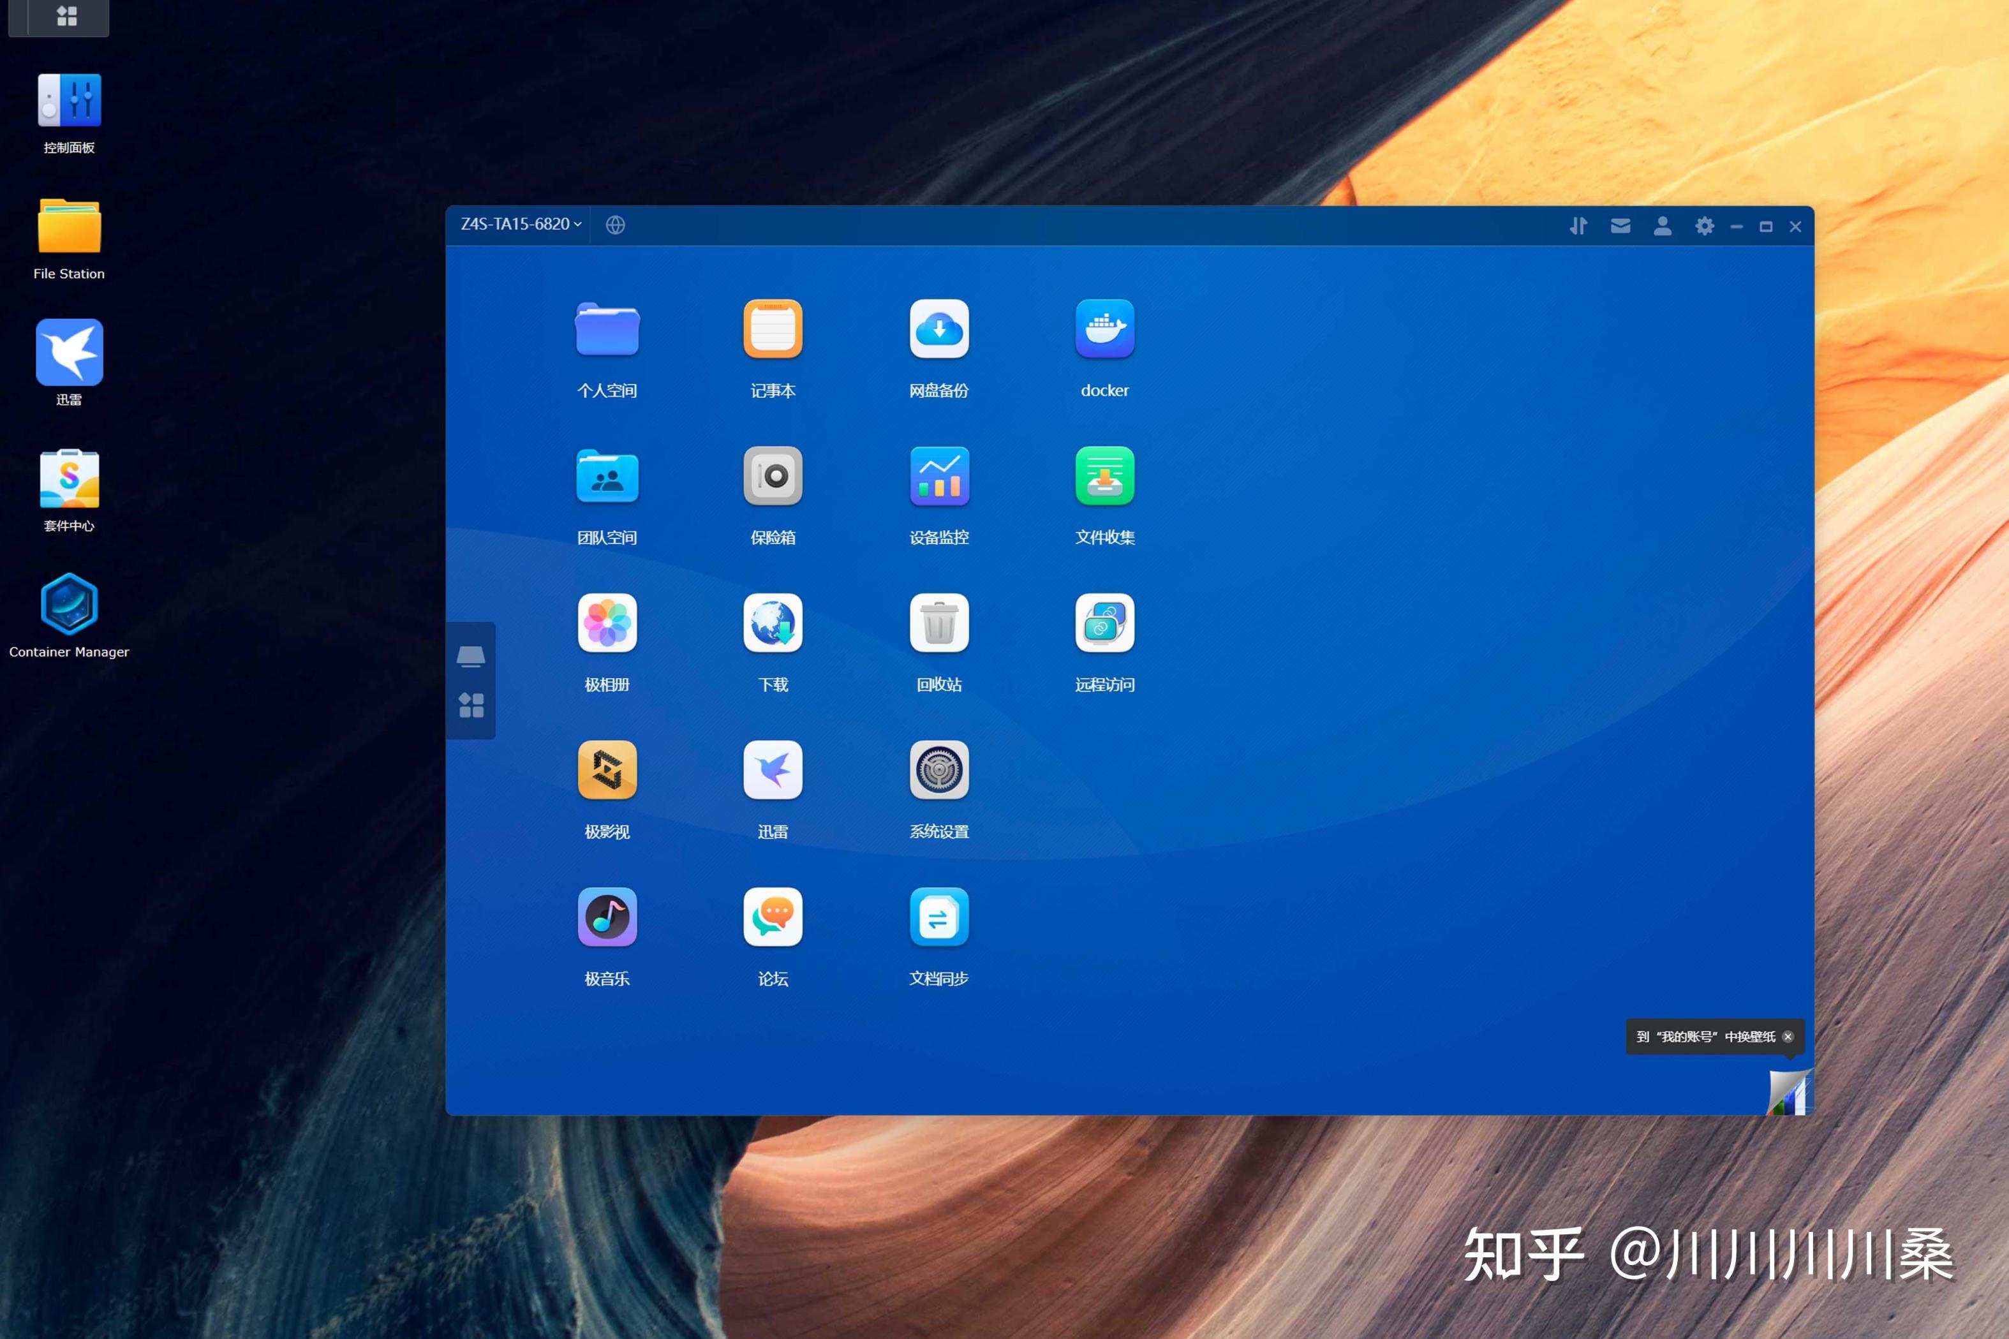Image resolution: width=2009 pixels, height=1339 pixels.
Task: Open Container Manager on the desktop
Action: (69, 605)
